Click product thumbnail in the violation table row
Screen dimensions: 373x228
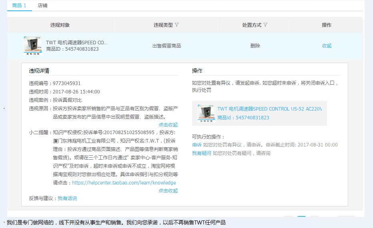(33, 46)
